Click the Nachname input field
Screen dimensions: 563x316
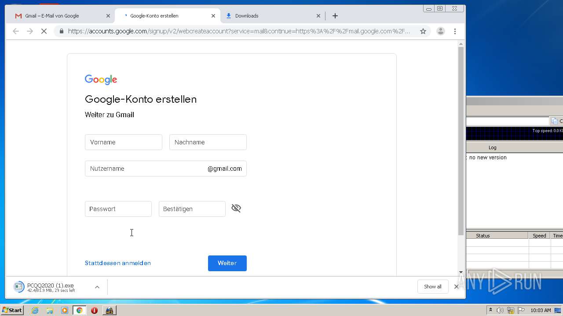(x=208, y=142)
